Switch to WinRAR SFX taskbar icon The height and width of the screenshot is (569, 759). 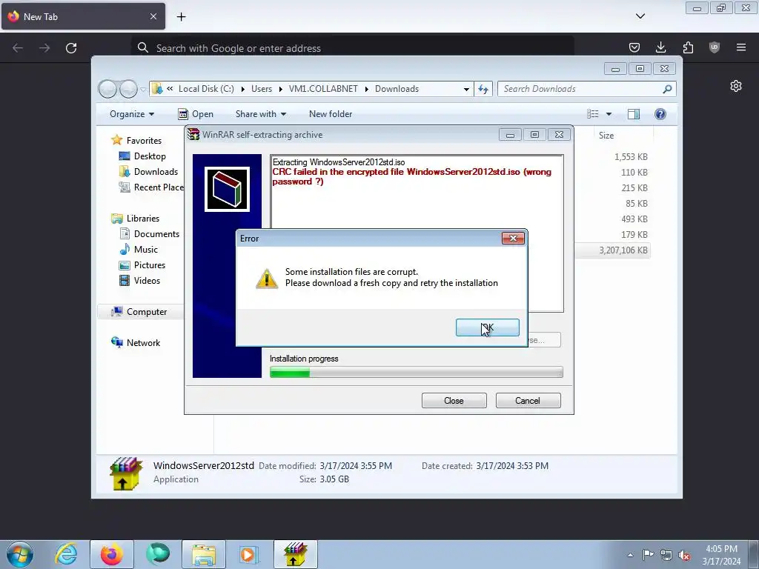296,554
